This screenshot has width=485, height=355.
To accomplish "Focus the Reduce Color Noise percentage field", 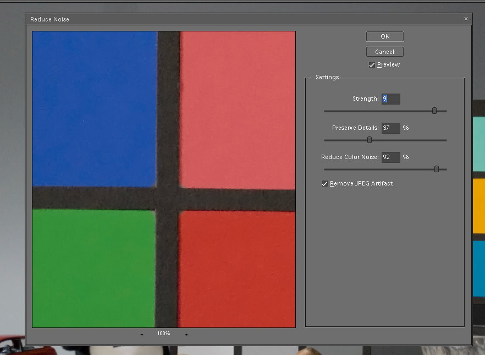I will (391, 157).
